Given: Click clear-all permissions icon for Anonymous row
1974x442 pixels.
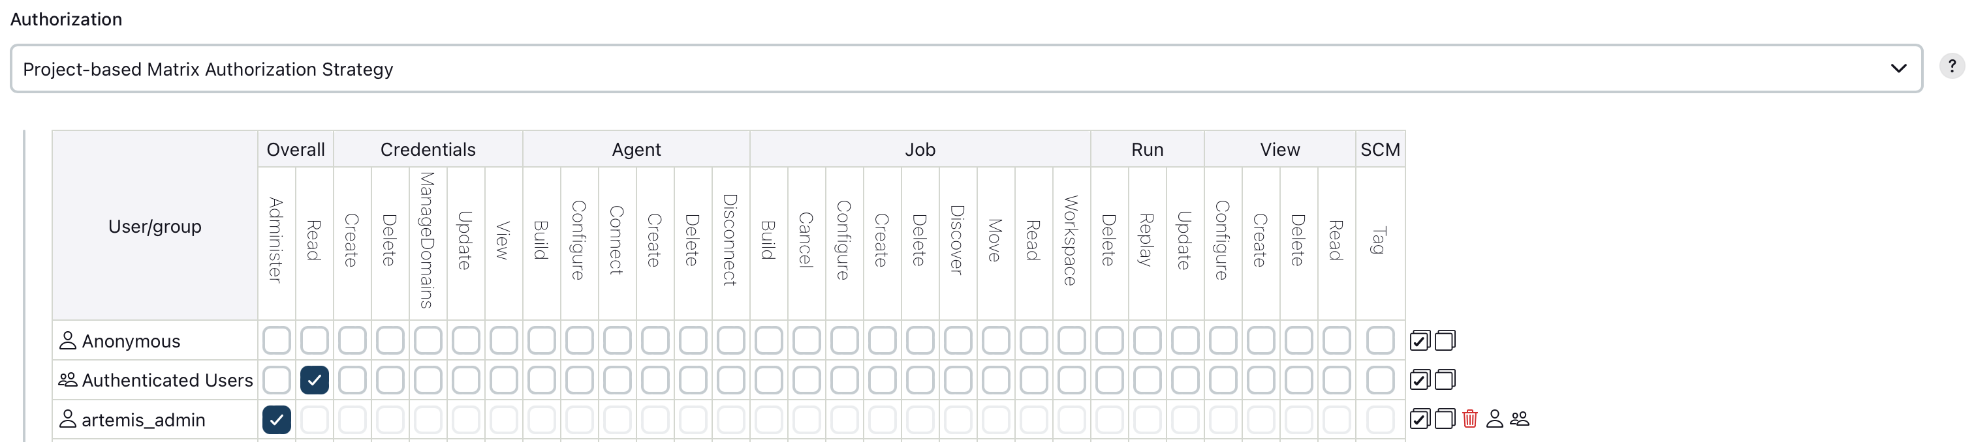Looking at the screenshot, I should (x=1445, y=340).
